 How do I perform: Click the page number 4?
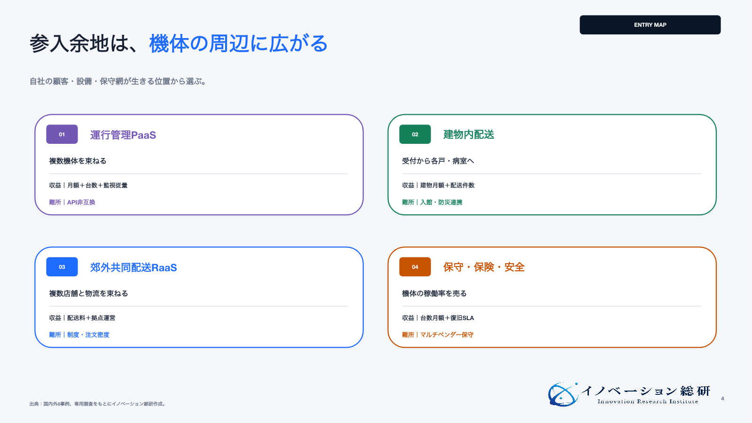tap(722, 399)
